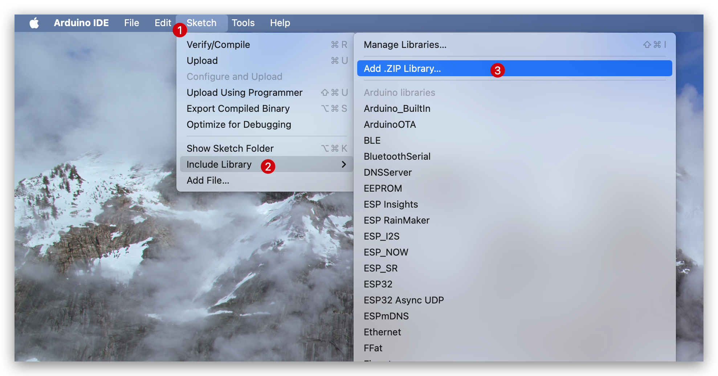
Task: Open the Apple menu
Action: pyautogui.click(x=34, y=23)
